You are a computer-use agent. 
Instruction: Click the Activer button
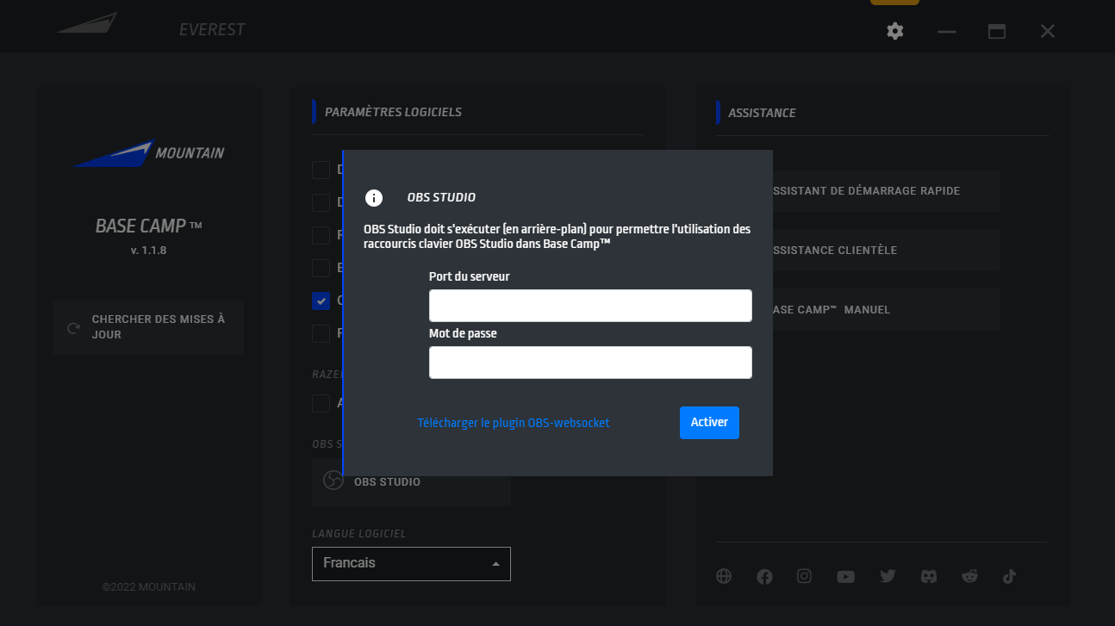pyautogui.click(x=708, y=423)
